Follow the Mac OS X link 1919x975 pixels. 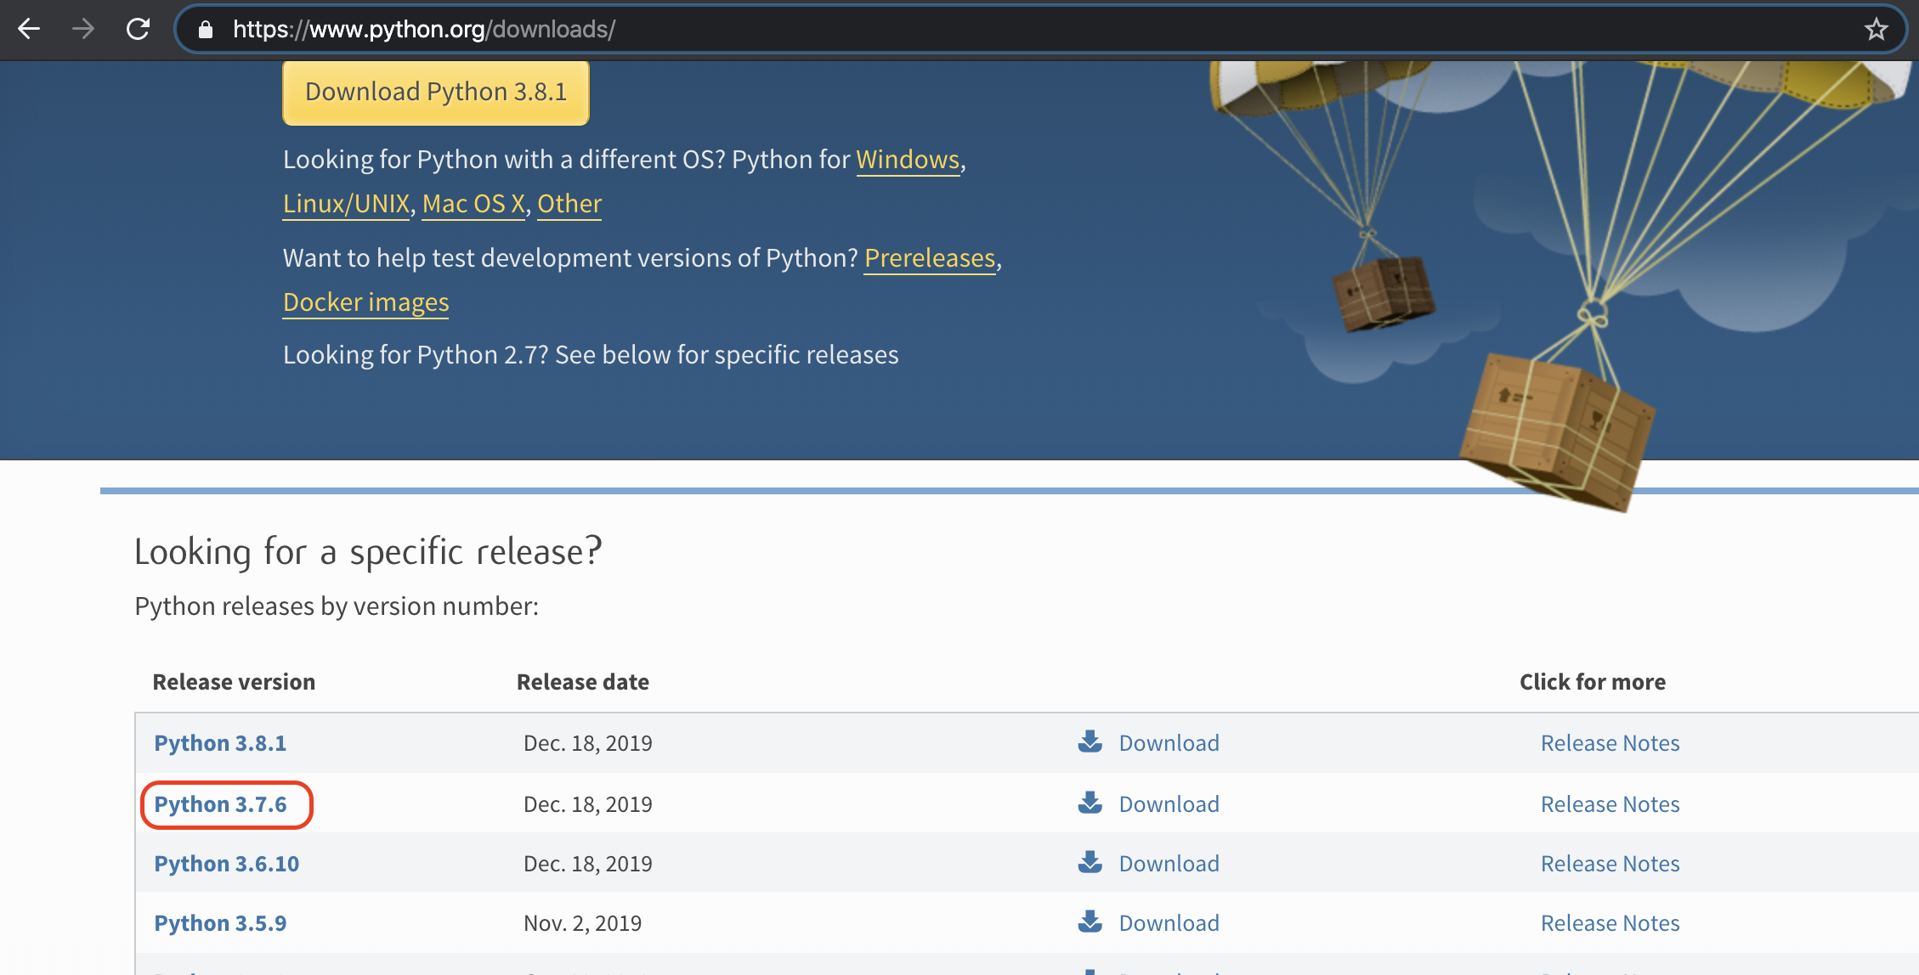pyautogui.click(x=473, y=204)
